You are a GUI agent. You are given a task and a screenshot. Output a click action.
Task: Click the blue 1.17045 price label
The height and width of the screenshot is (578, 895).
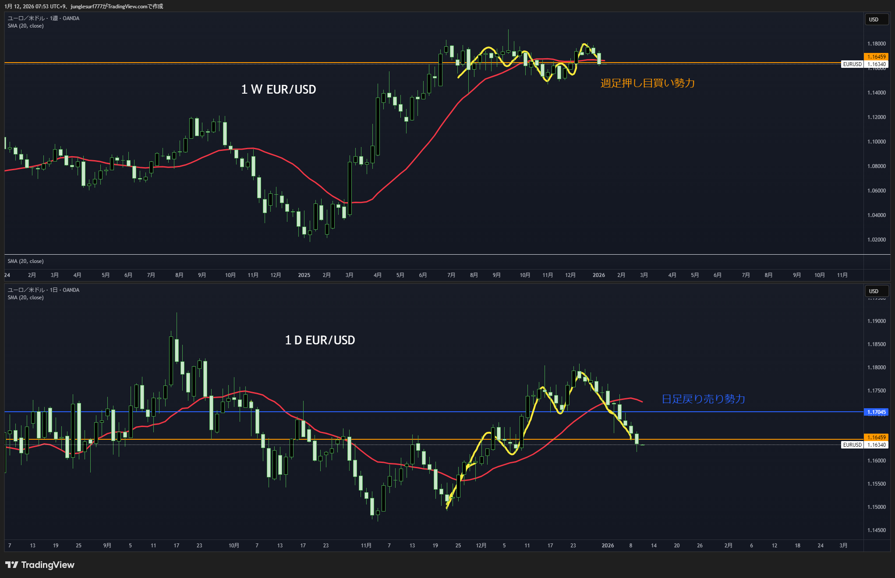tap(876, 412)
